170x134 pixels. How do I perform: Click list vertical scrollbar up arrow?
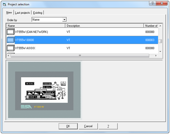click(160, 26)
